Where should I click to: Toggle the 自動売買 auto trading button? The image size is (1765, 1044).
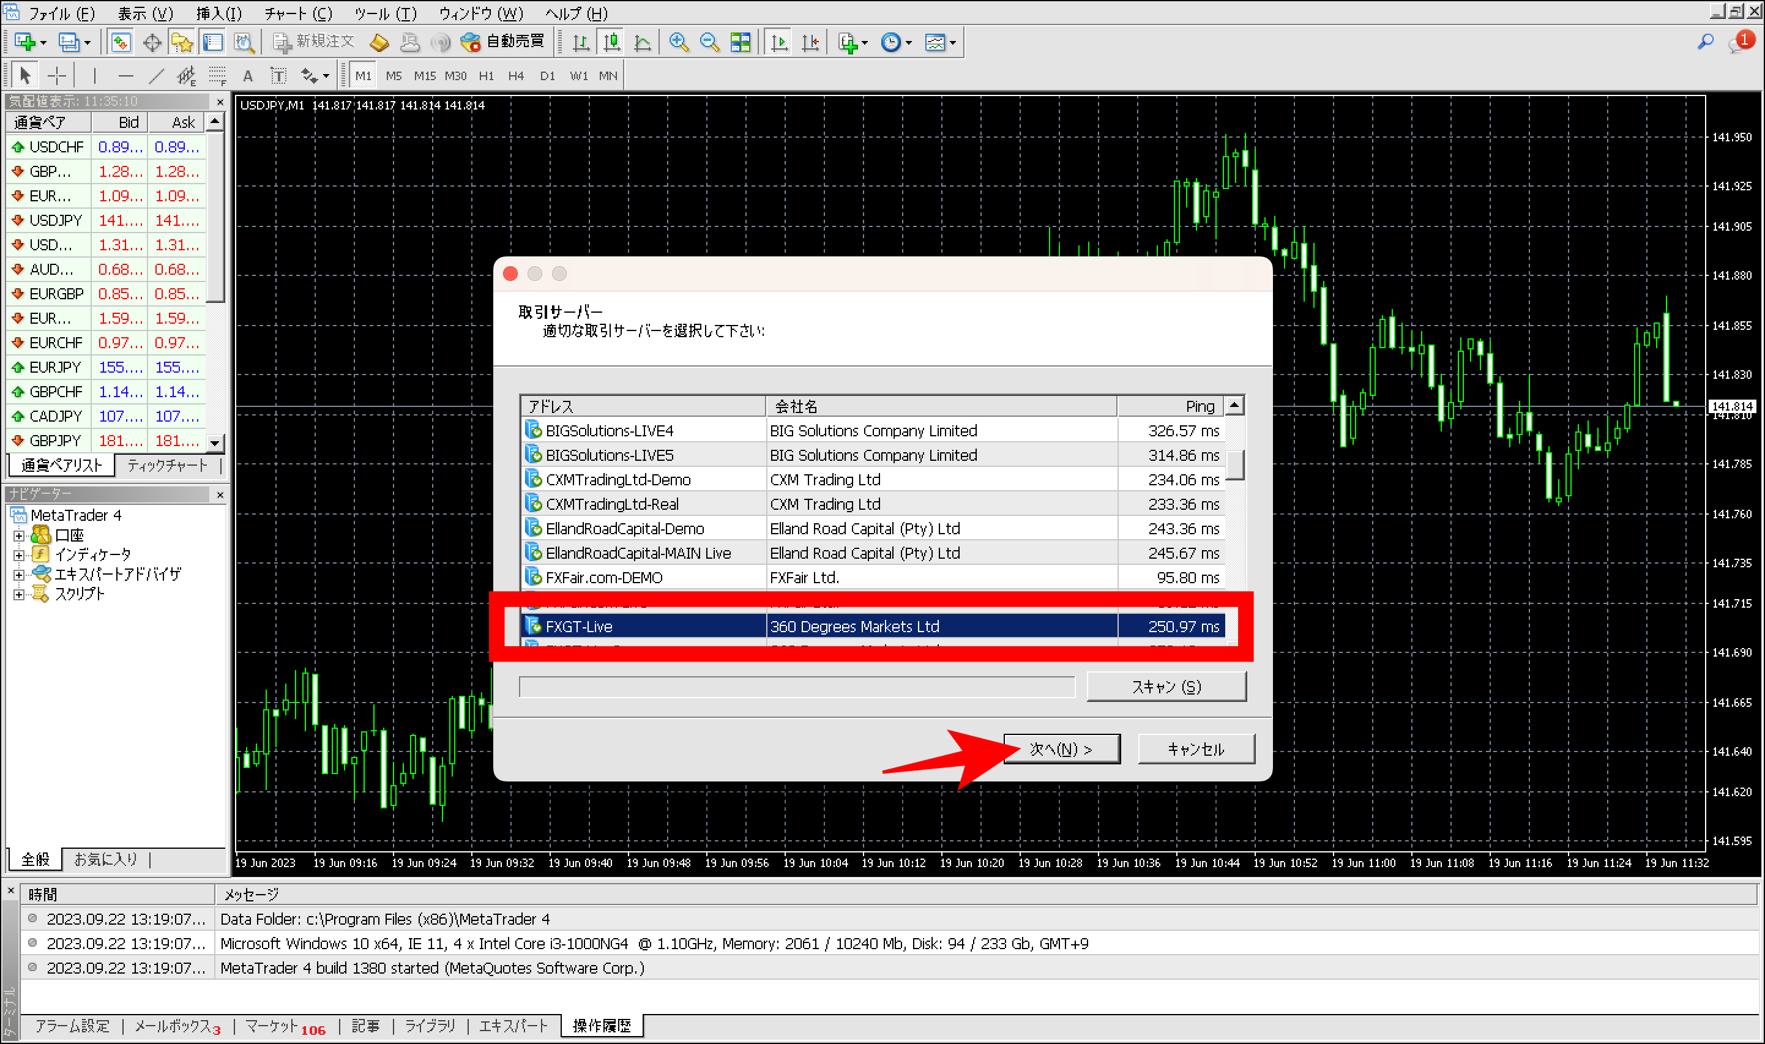(x=502, y=42)
